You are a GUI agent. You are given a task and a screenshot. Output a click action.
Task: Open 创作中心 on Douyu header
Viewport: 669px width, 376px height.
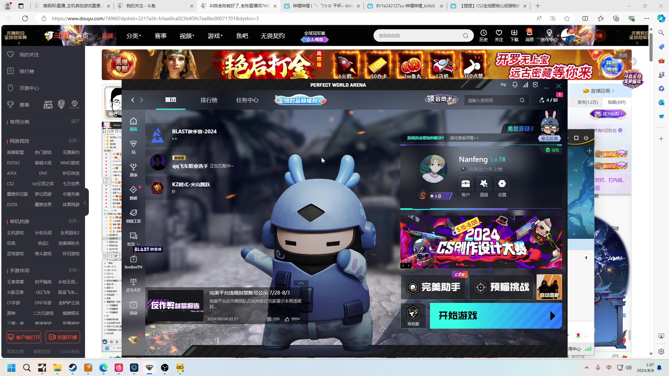(x=549, y=36)
